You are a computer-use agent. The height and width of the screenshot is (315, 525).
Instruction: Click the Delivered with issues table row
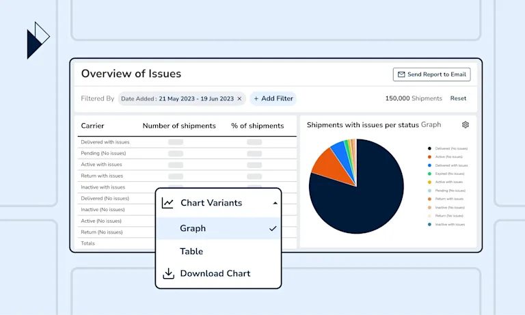pos(187,142)
